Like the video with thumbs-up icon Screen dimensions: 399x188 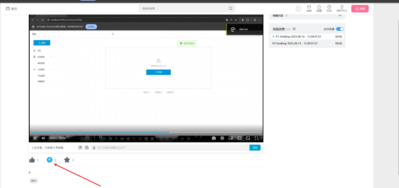[32, 160]
